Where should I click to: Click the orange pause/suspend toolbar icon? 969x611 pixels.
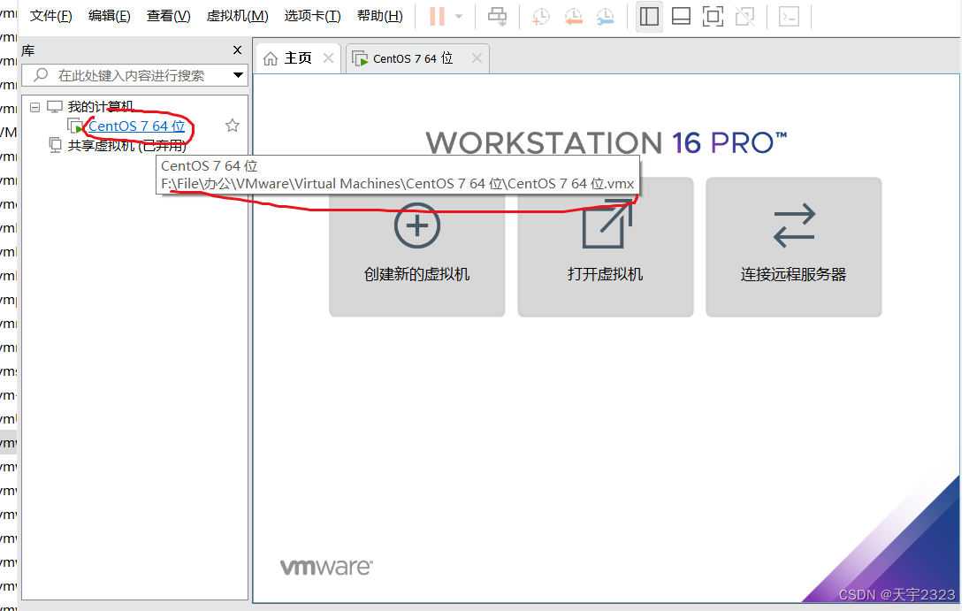437,16
